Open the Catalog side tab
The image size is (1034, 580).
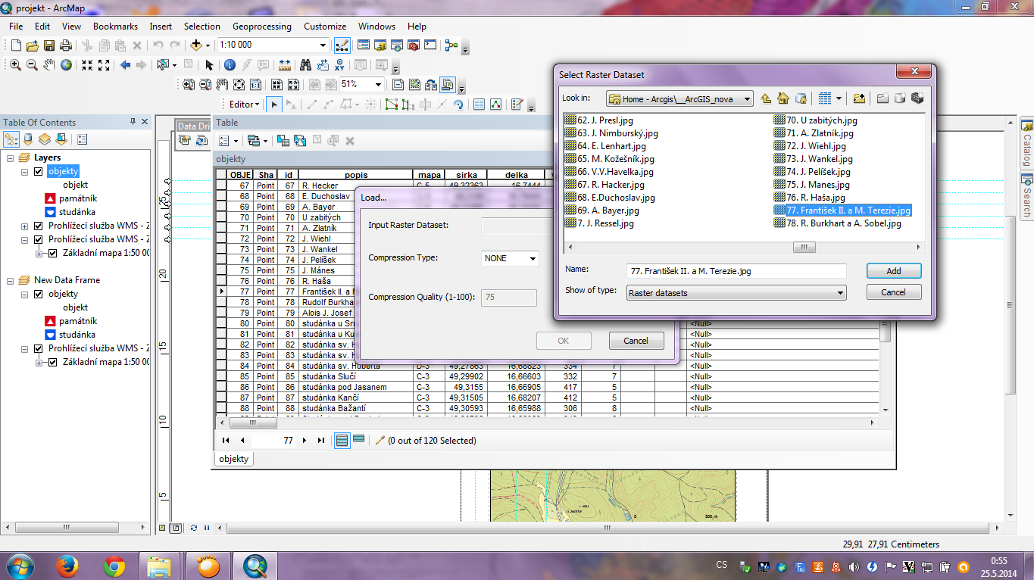[1027, 144]
